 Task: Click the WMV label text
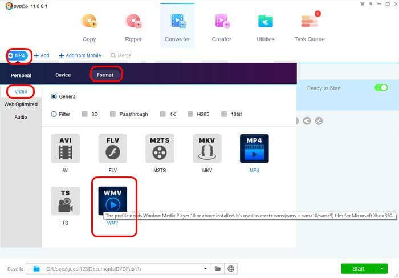112,223
